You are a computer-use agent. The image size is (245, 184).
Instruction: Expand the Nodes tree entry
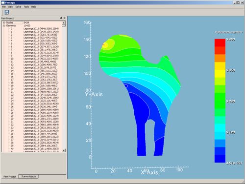point(4,22)
